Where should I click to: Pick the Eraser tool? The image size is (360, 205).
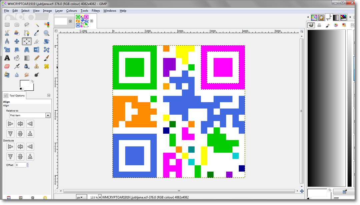pos(7,66)
